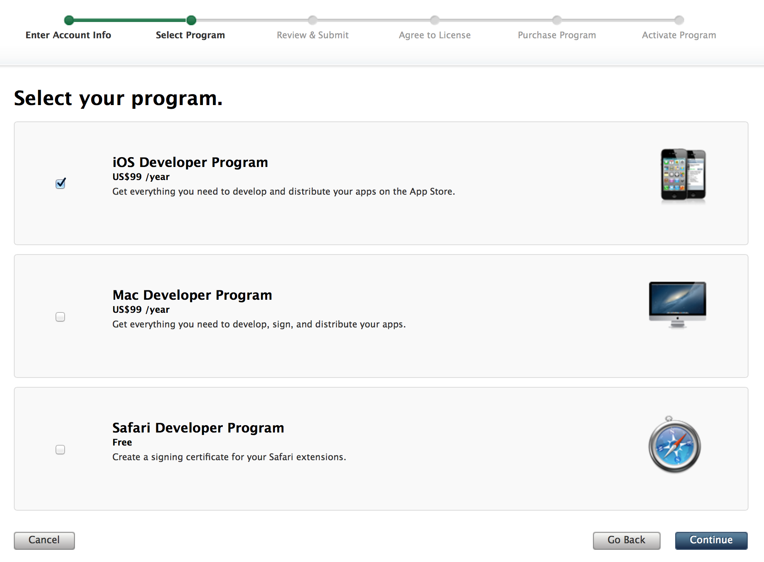Viewport: 764px width, 562px height.
Task: Click the iPhone image for iOS Developer Program
Action: coord(683,175)
